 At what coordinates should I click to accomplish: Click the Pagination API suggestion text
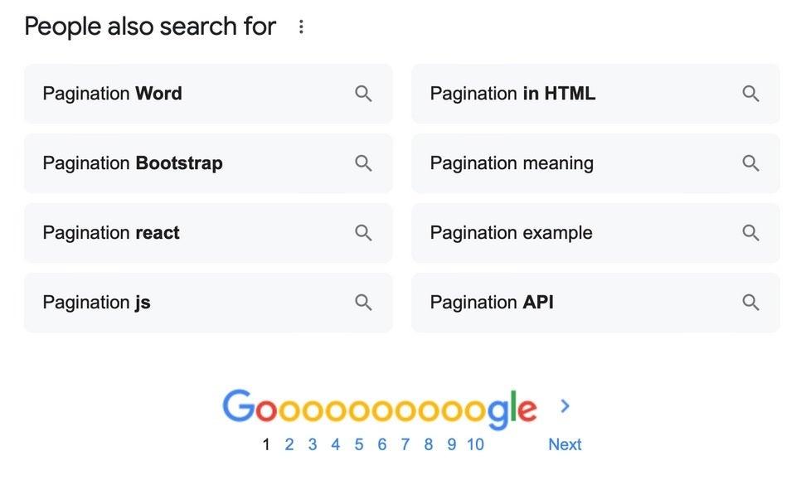click(x=492, y=303)
